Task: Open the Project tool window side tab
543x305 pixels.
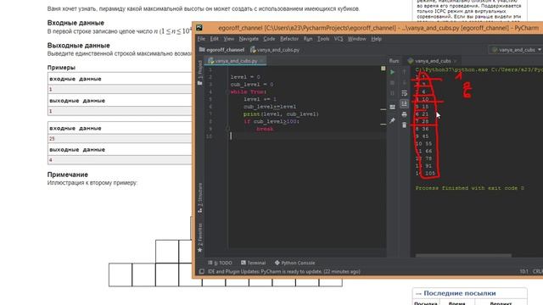Action: 200,73
